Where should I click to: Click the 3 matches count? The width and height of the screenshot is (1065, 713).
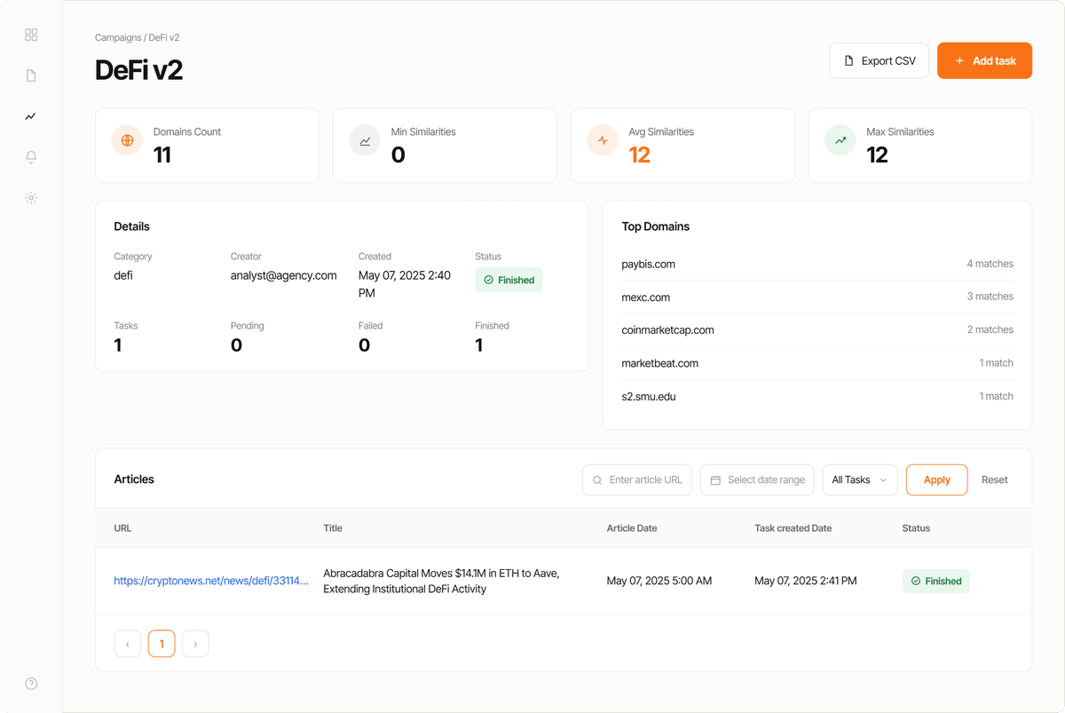coord(990,297)
